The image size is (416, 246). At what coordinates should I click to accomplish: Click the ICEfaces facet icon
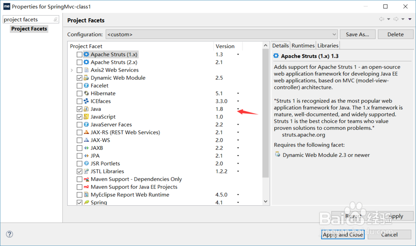coord(87,101)
